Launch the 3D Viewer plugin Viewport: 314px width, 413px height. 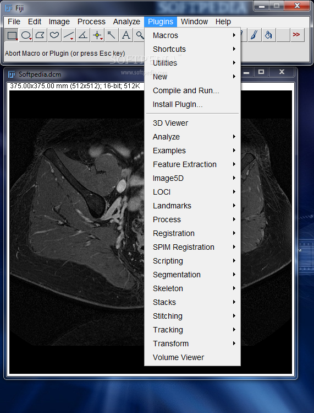click(192, 123)
